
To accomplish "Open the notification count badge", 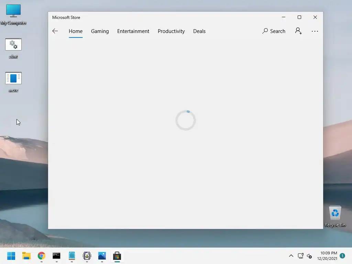I will (342, 255).
